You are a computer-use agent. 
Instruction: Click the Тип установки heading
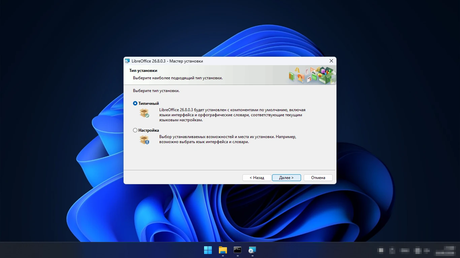[x=143, y=71]
